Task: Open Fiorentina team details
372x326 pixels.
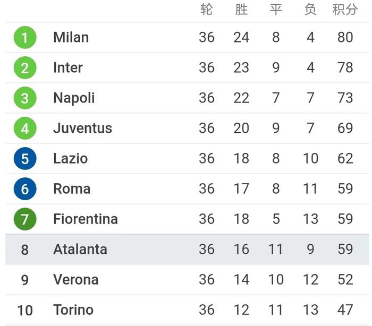Action: pyautogui.click(x=86, y=219)
